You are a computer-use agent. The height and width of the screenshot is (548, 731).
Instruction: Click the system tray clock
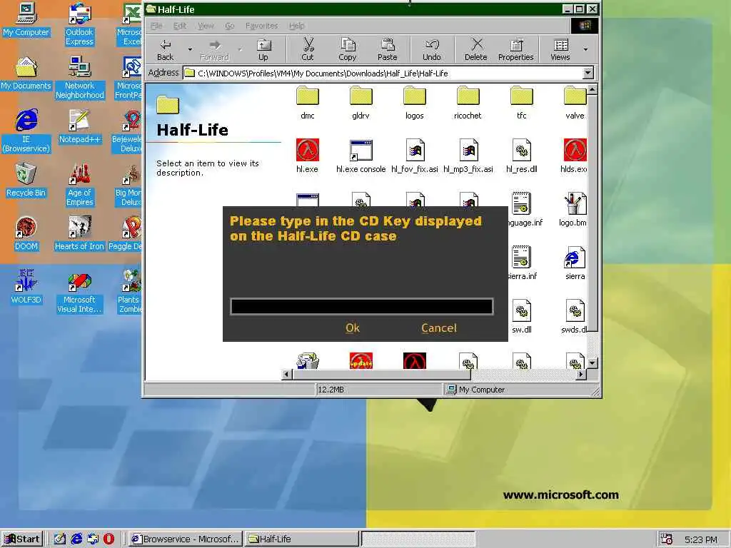click(701, 539)
